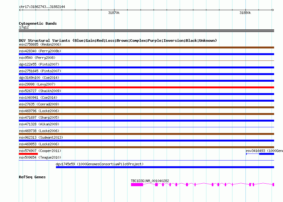Click the thin nsv9540 Perry2008 line
283x202 pixels.
click(146, 61)
